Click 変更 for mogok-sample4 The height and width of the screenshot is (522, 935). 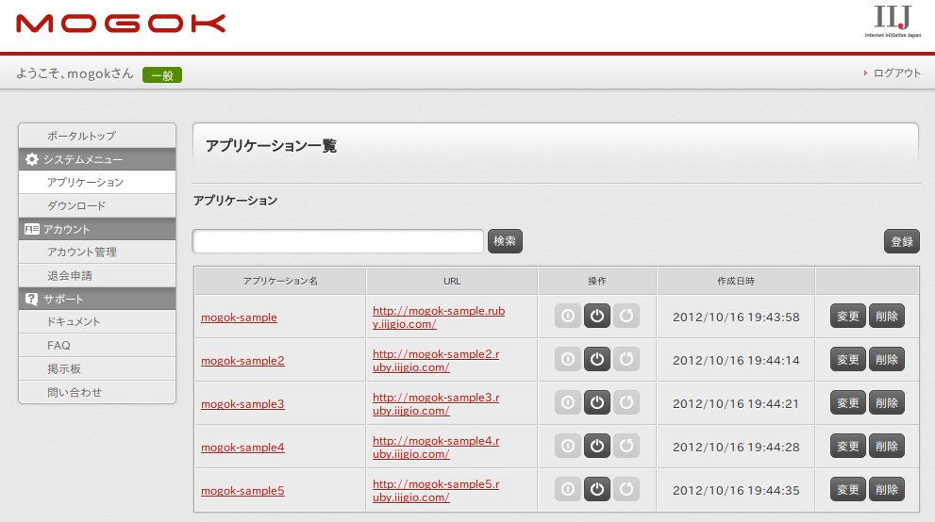click(848, 447)
